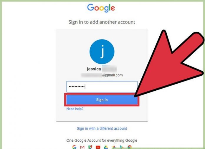Choose Sign in with a different account
This screenshot has width=205, height=149.
[x=102, y=128]
